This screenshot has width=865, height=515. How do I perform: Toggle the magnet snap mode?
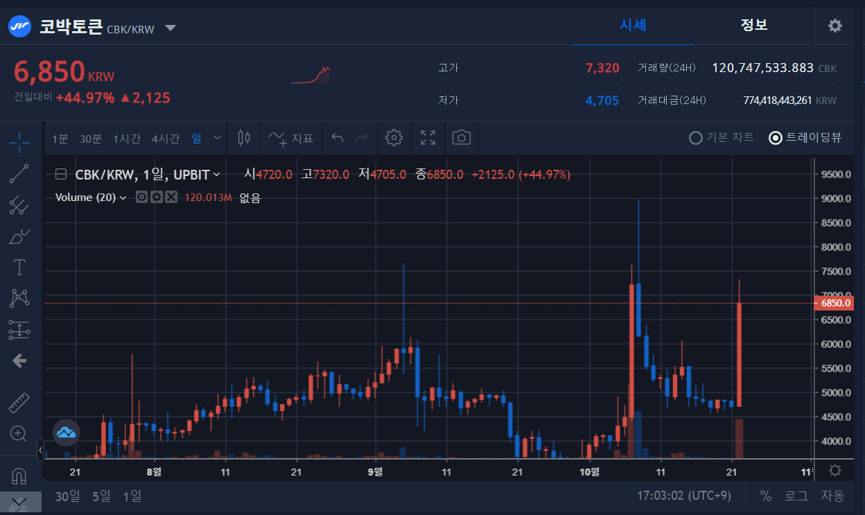(19, 477)
